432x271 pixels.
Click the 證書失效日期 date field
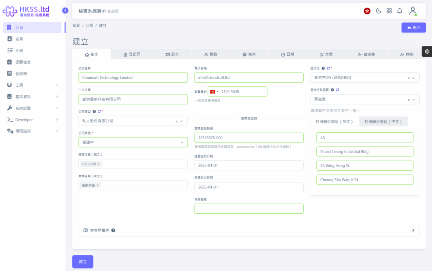coord(249,187)
